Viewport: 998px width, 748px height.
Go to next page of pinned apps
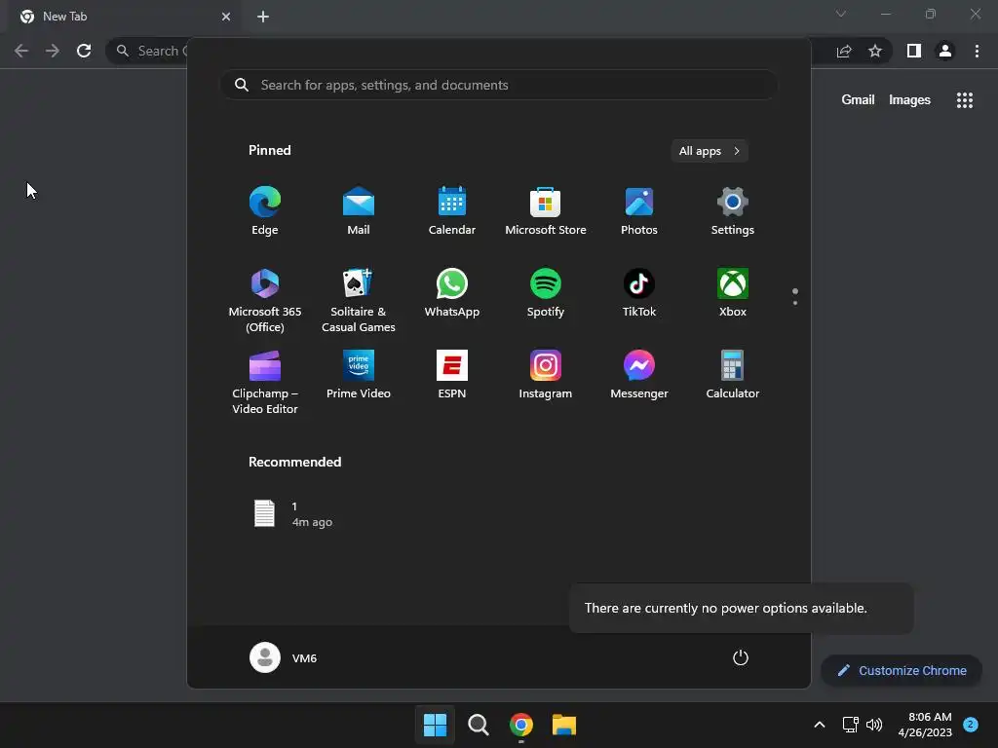pos(795,303)
